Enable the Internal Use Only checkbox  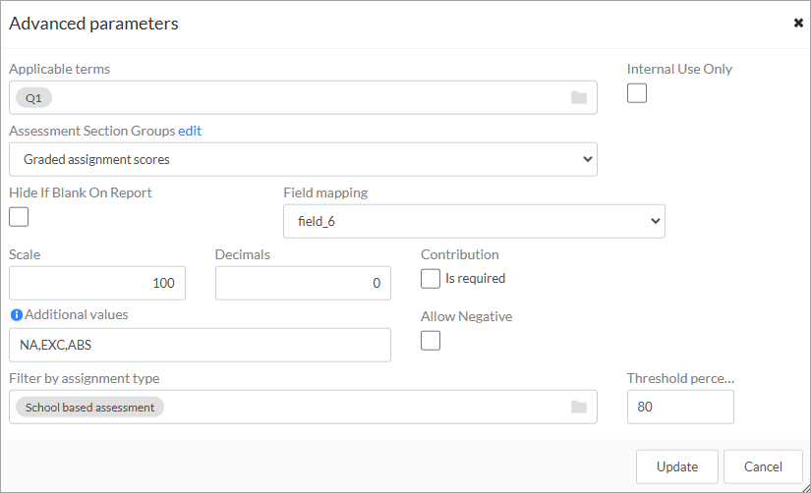coord(637,93)
